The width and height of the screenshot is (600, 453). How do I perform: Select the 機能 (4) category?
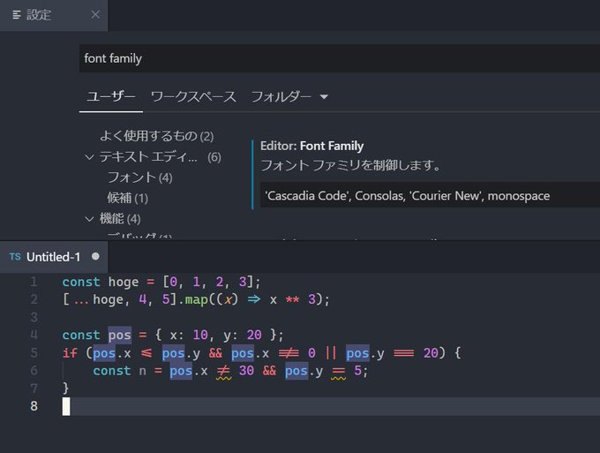120,219
